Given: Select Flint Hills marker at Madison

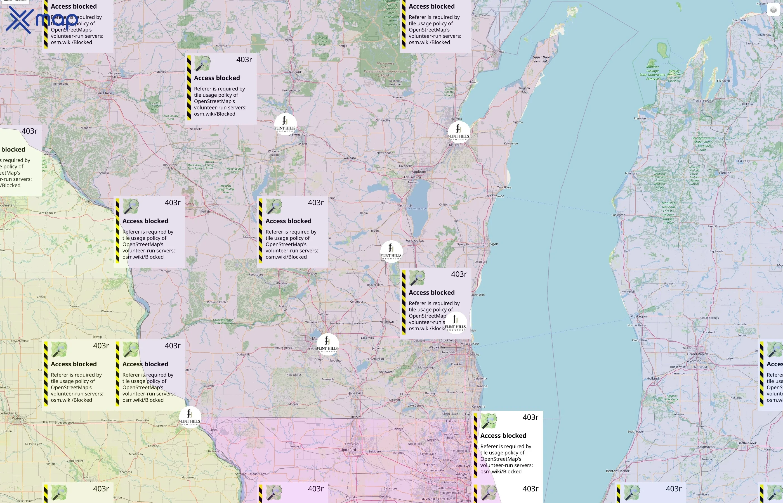Looking at the screenshot, I should (x=327, y=344).
